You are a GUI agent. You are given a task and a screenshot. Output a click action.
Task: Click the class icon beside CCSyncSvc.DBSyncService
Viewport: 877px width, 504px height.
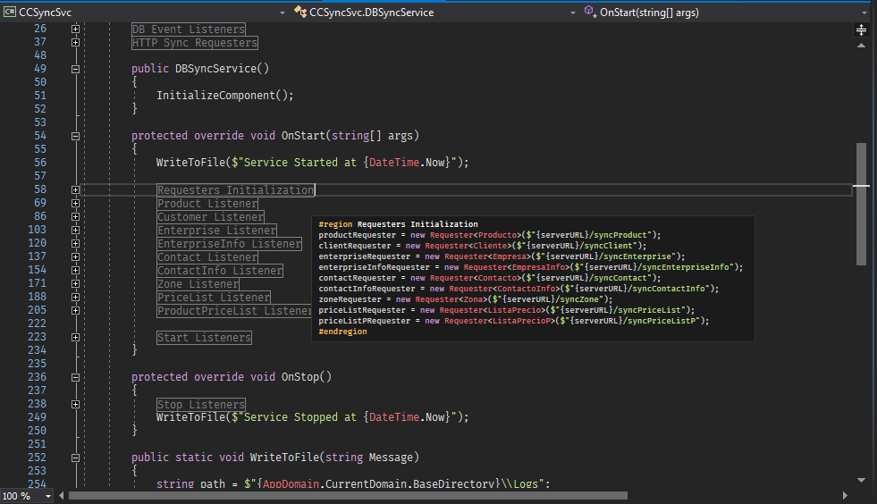[x=300, y=12]
